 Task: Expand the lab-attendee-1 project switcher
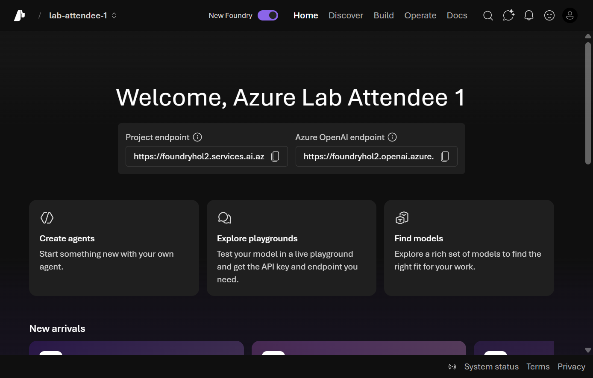pos(83,15)
